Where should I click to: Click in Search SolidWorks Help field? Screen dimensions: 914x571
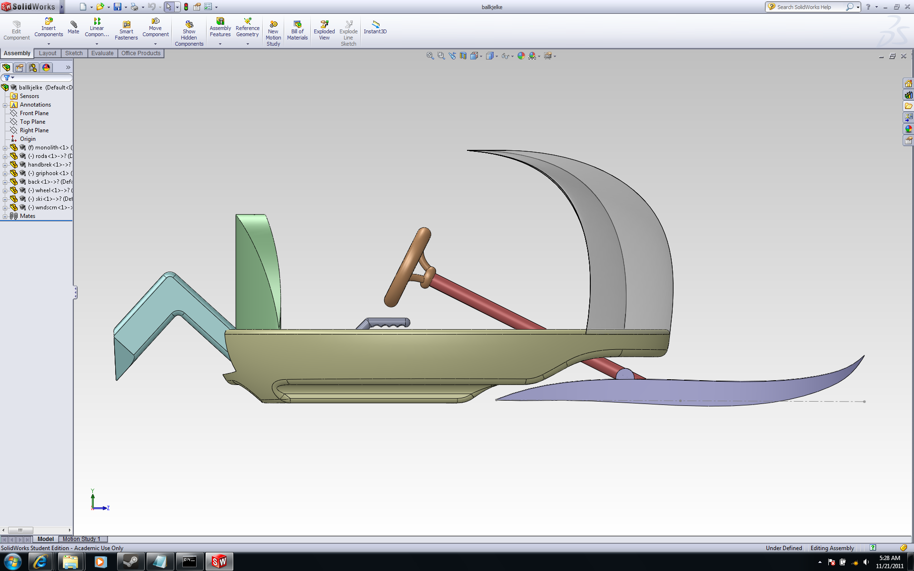tap(810, 7)
